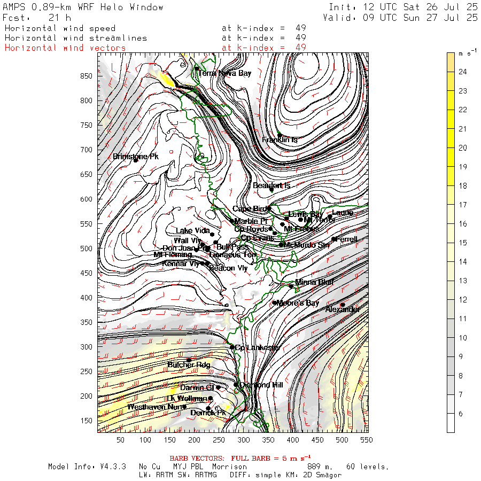Click the black 'Horizontal wind speed' legend line
Viewport: 481px width, 481px height.
60,28
